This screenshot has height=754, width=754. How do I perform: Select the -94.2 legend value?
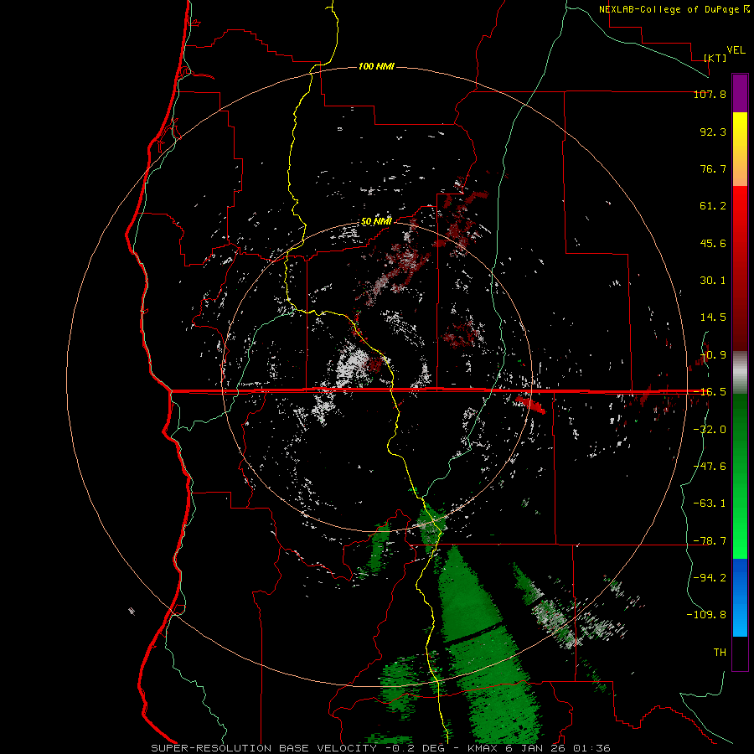click(x=710, y=577)
